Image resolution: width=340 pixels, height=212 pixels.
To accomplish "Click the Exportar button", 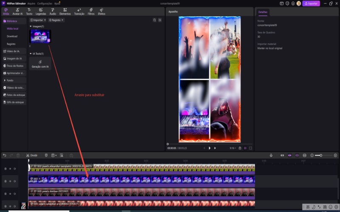I will [x=311, y=3].
